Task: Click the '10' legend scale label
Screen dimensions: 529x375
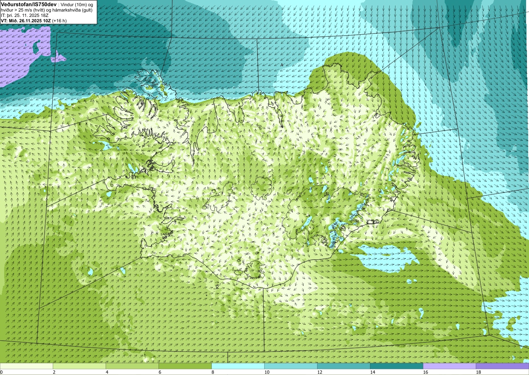Action: click(x=267, y=372)
